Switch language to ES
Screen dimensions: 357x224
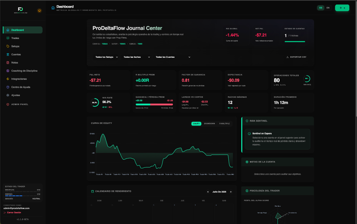(321, 8)
